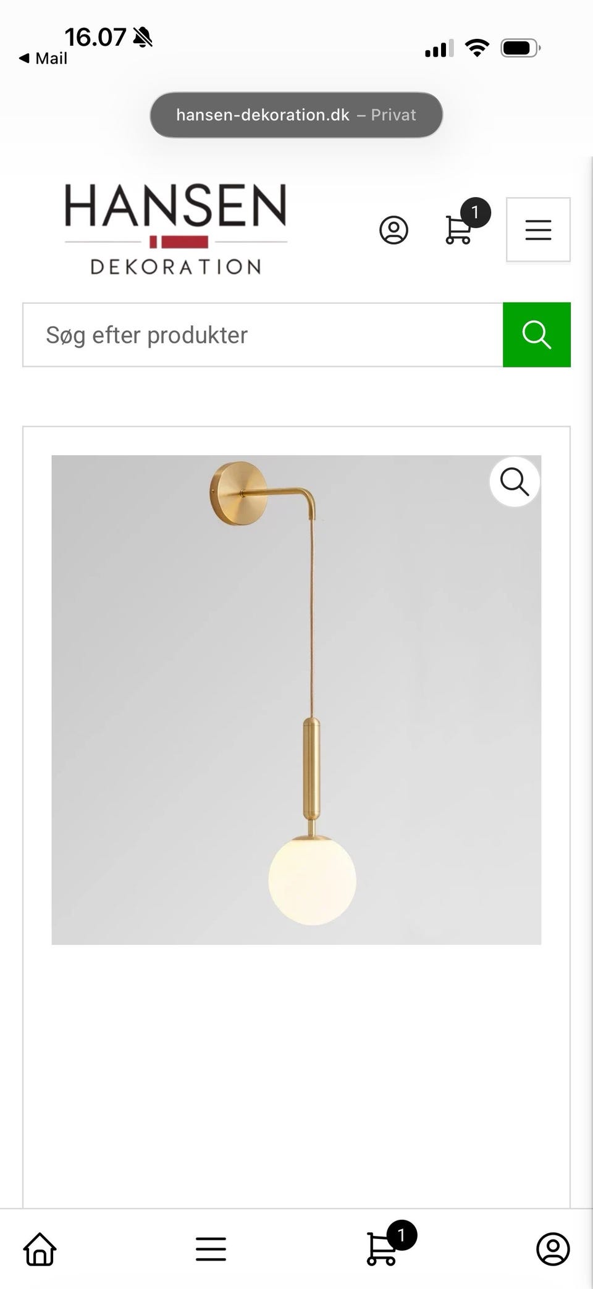Open the shopping cart in the header
The height and width of the screenshot is (1289, 593).
click(x=458, y=229)
